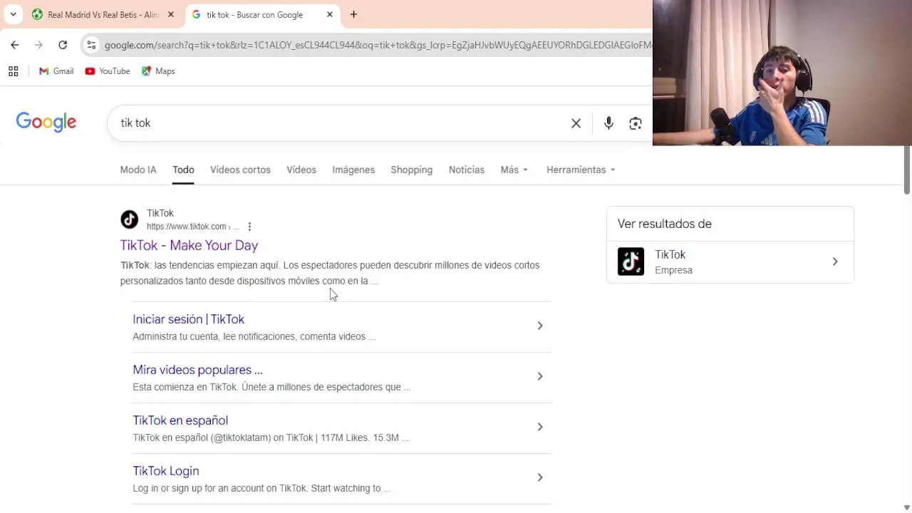Image resolution: width=912 pixels, height=513 pixels.
Task: Switch to Imágenes results
Action: pos(353,170)
